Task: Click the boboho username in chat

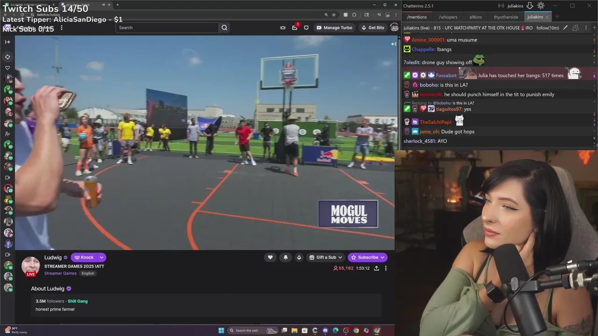Action: [x=429, y=85]
